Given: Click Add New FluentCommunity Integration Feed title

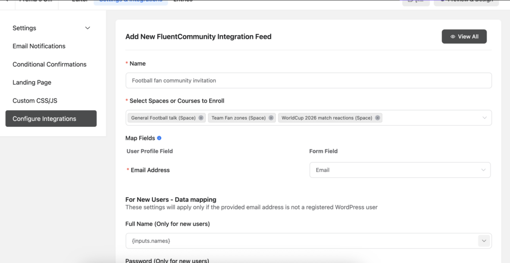Looking at the screenshot, I should pyautogui.click(x=198, y=37).
